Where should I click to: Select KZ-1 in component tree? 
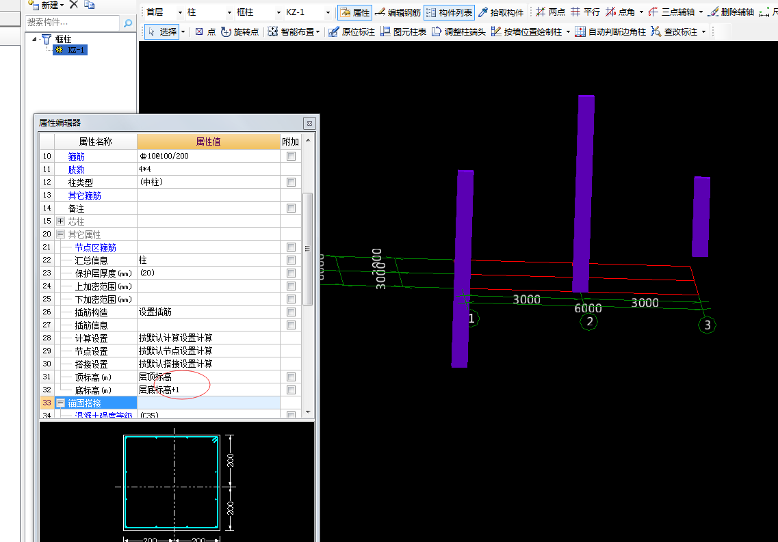tap(70, 50)
